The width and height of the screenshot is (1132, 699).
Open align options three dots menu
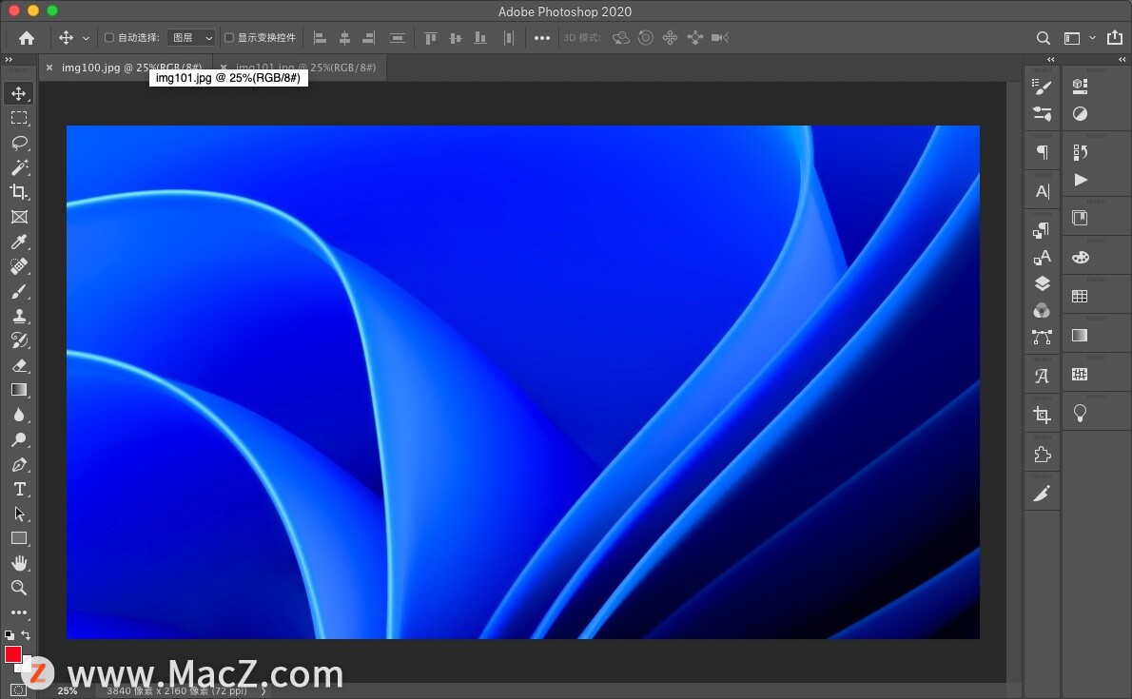click(x=542, y=38)
